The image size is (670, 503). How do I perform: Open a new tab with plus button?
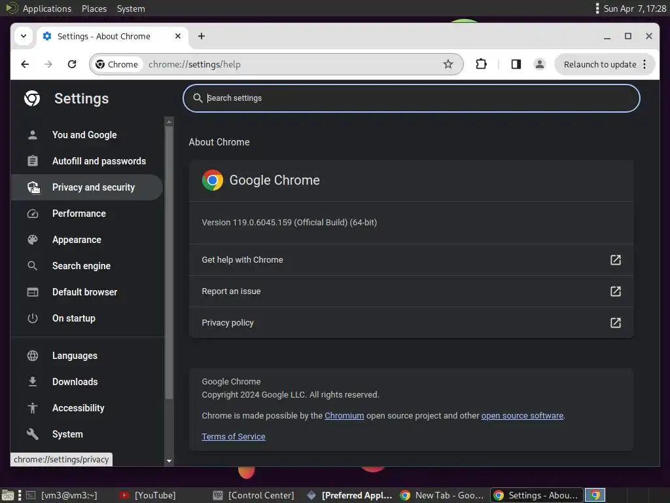coord(202,36)
